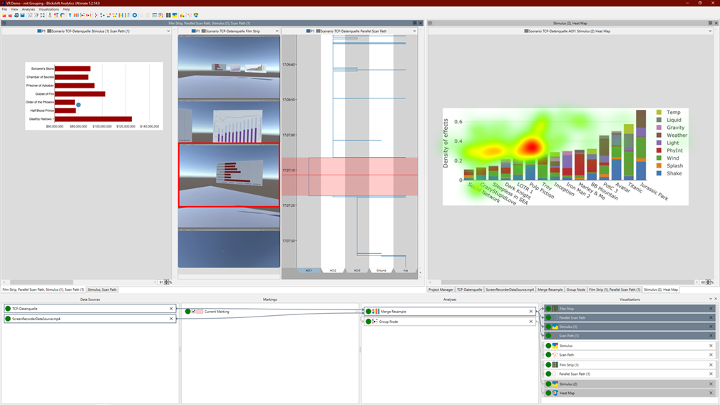Image resolution: width=720 pixels, height=405 pixels.
Task: Toggle the Current Marking checkbox
Action: coord(193,312)
